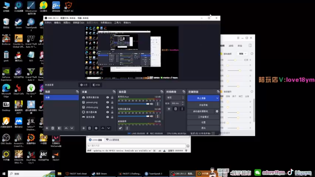Viewport: 315px width, 177px height.
Task: Adjust the Mic/Aux volume slider
Action: pos(133,104)
